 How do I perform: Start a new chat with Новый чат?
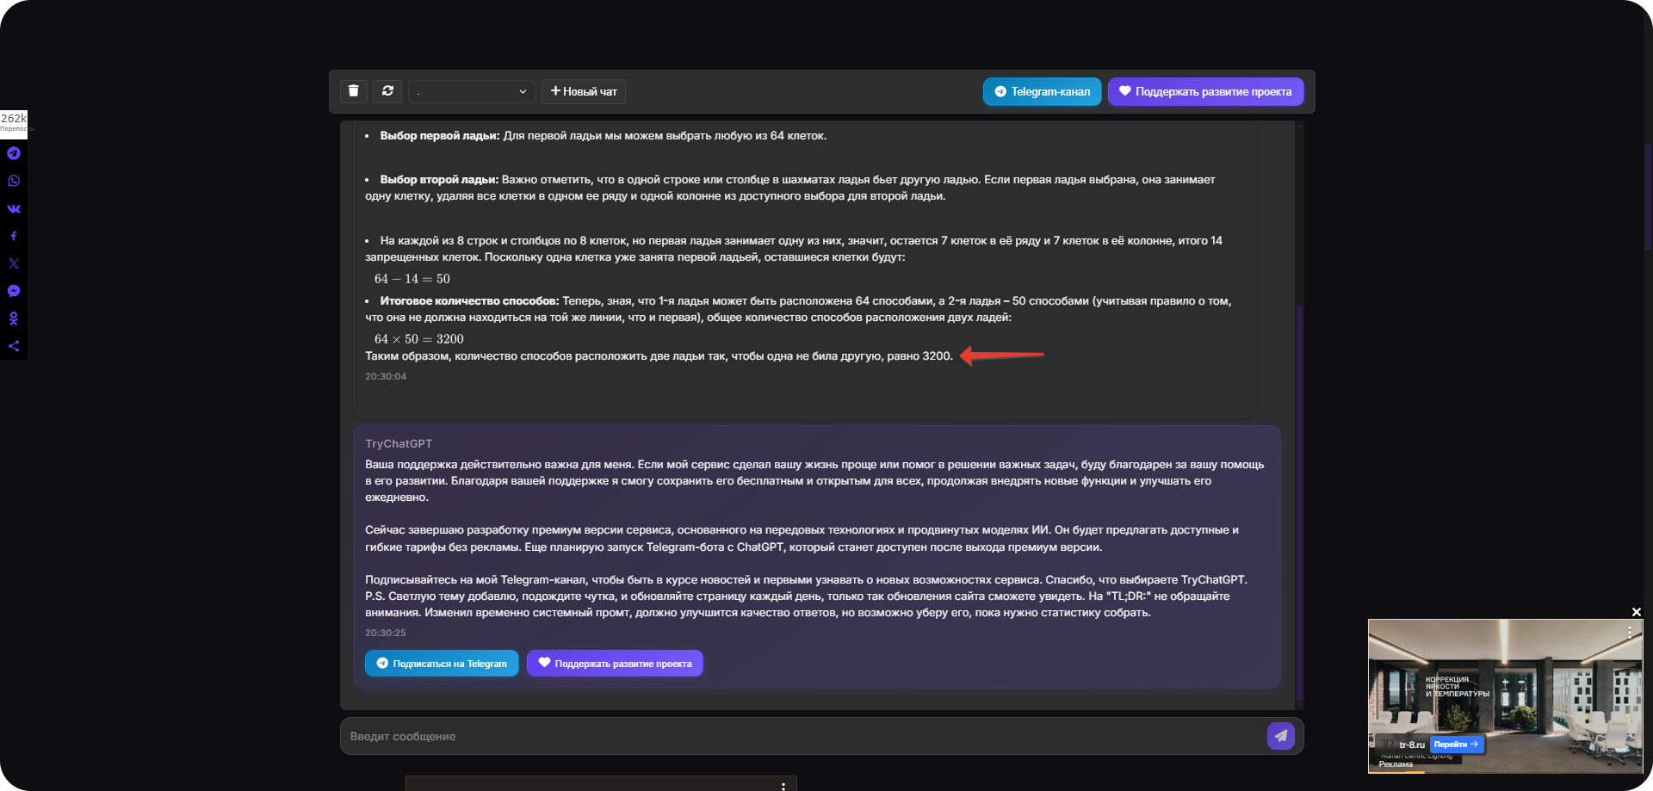[584, 91]
